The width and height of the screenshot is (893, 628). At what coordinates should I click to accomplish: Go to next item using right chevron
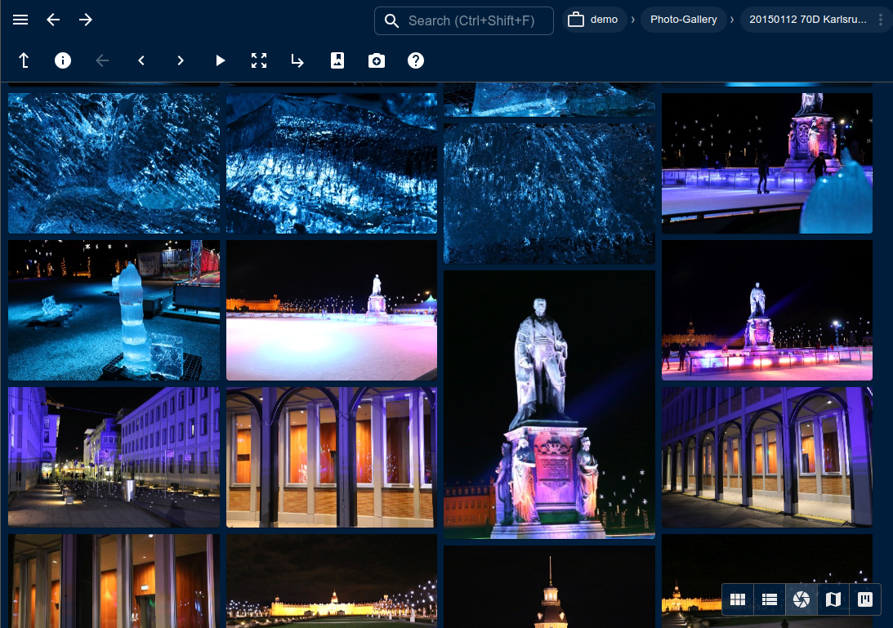[181, 60]
